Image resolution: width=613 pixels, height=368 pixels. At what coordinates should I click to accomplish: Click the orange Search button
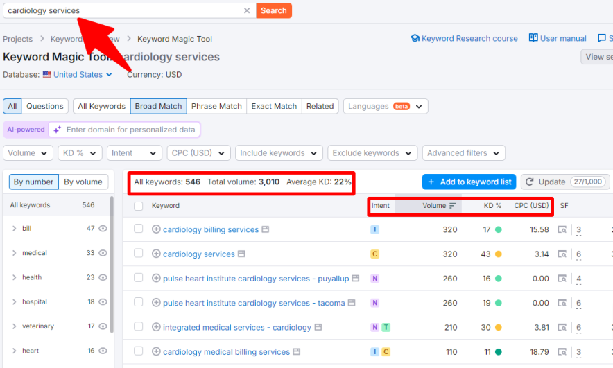point(274,10)
